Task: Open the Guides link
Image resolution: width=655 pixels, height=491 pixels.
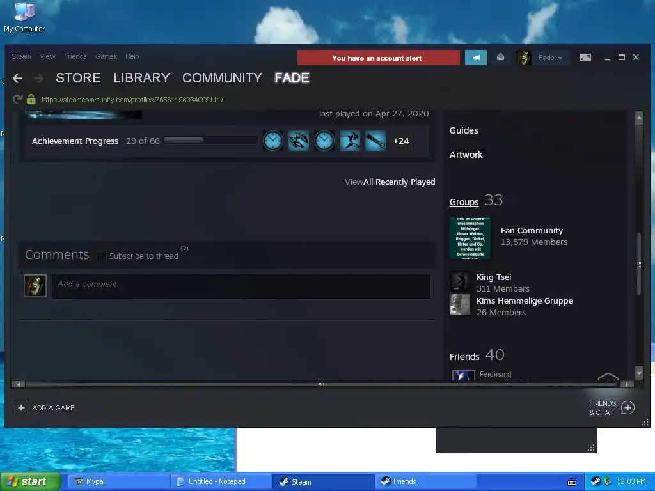Action: click(x=464, y=130)
